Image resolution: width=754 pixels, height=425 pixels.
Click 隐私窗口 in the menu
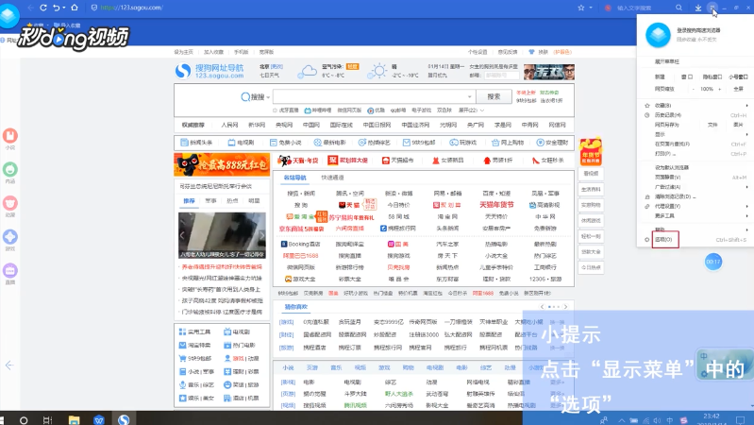point(712,77)
